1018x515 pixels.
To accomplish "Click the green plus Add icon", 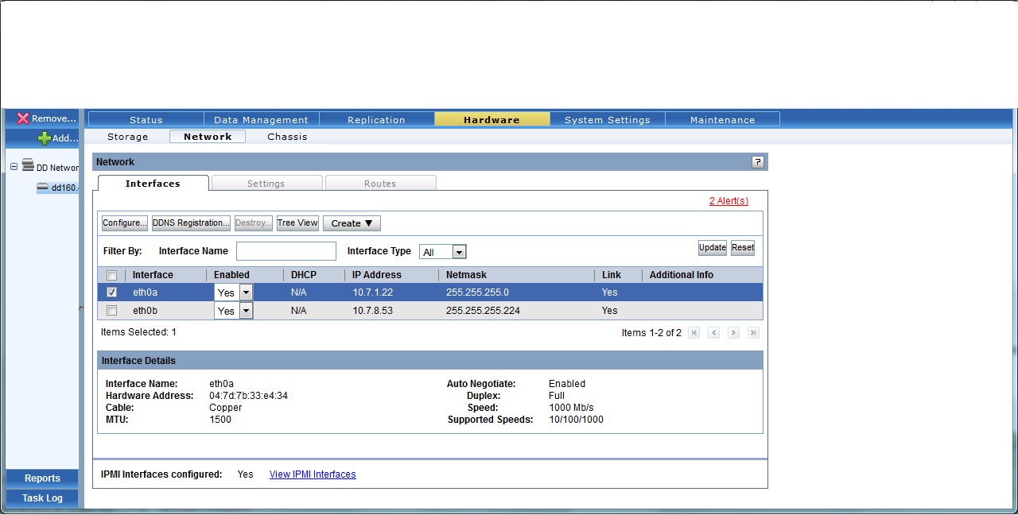I will [45, 138].
